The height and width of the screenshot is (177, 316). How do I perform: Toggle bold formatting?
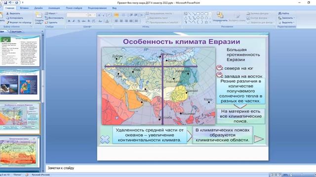pyautogui.click(x=69, y=21)
